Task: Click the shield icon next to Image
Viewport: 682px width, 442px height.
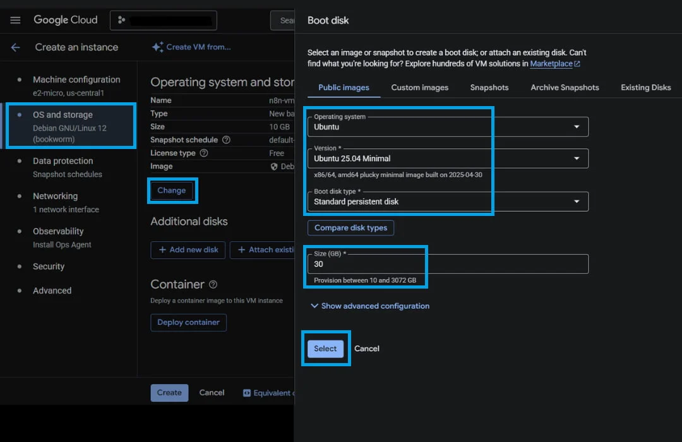Action: (x=274, y=167)
